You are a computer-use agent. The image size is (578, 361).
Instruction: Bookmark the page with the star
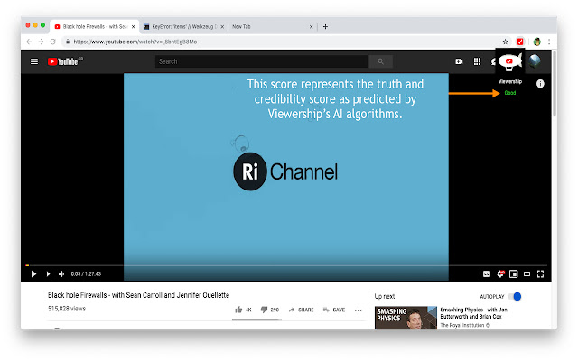click(506, 42)
